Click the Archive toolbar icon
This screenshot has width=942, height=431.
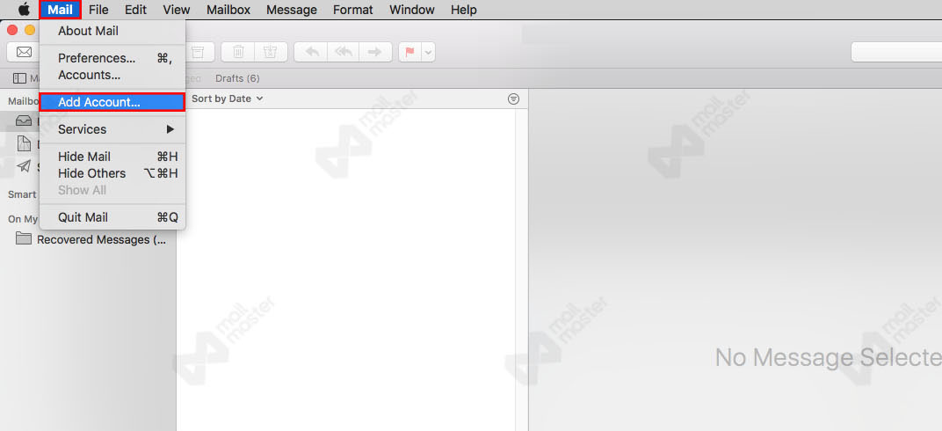(199, 52)
